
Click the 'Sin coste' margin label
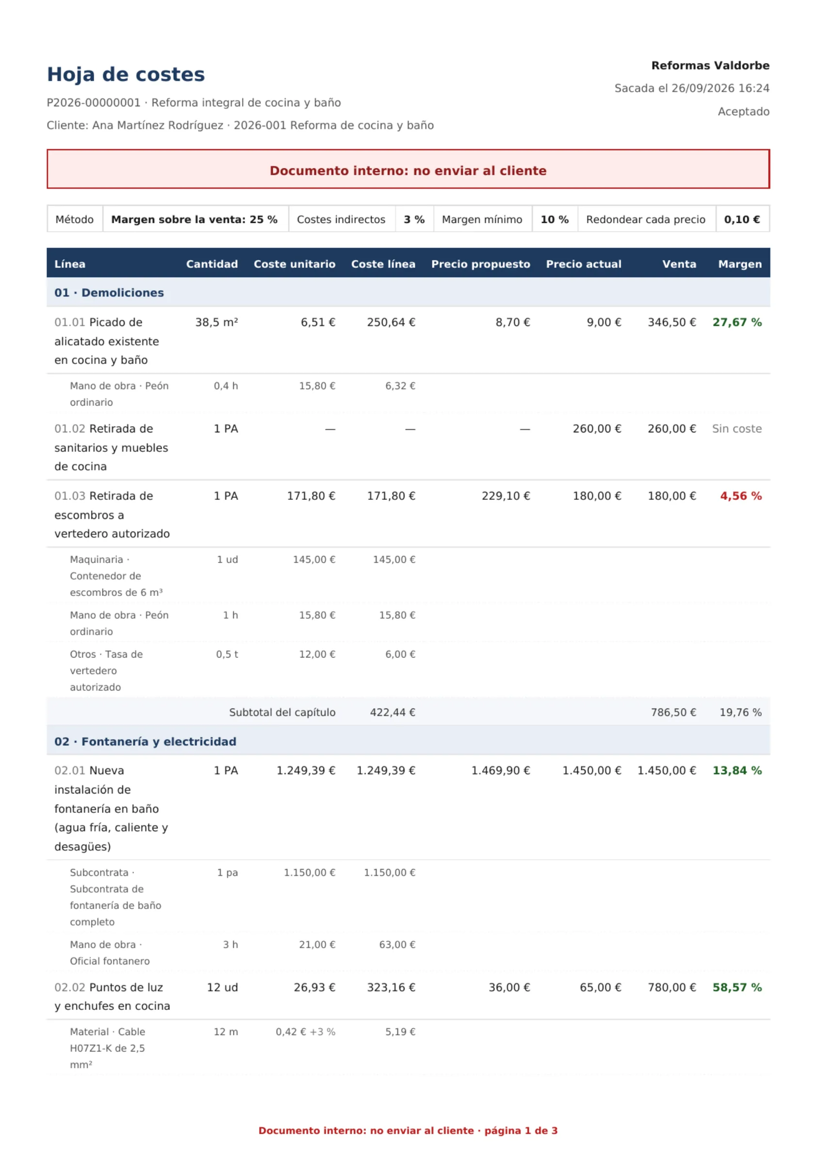pos(736,429)
